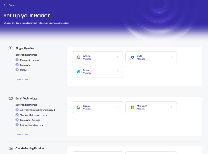Click the Azure logo icon
Viewport: 208px width, 154px height.
coord(79,71)
